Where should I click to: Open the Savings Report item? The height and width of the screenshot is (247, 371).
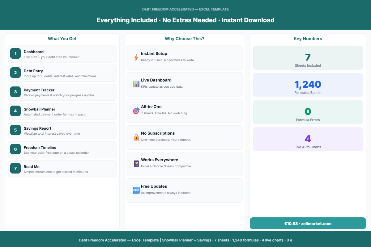coord(62,131)
